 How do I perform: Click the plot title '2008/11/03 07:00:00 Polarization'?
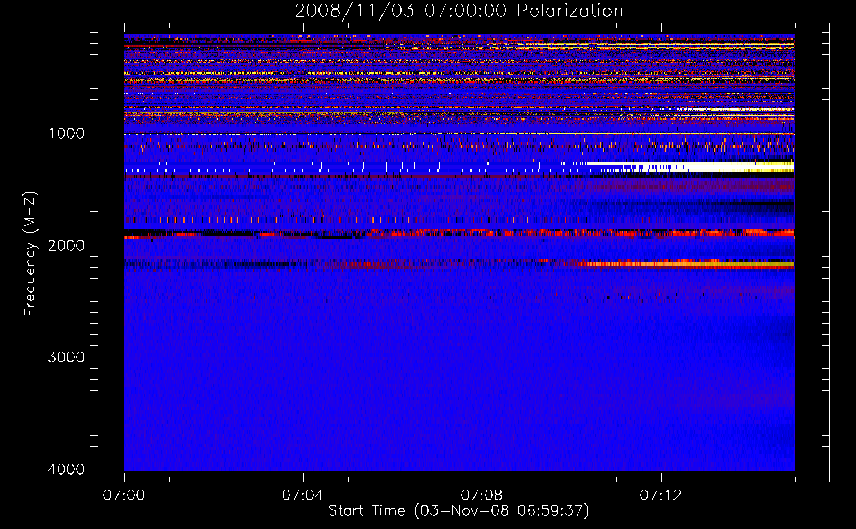459,11
